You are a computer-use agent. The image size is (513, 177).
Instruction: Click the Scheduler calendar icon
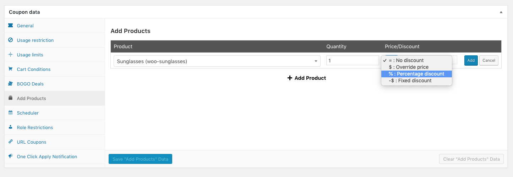pos(10,113)
